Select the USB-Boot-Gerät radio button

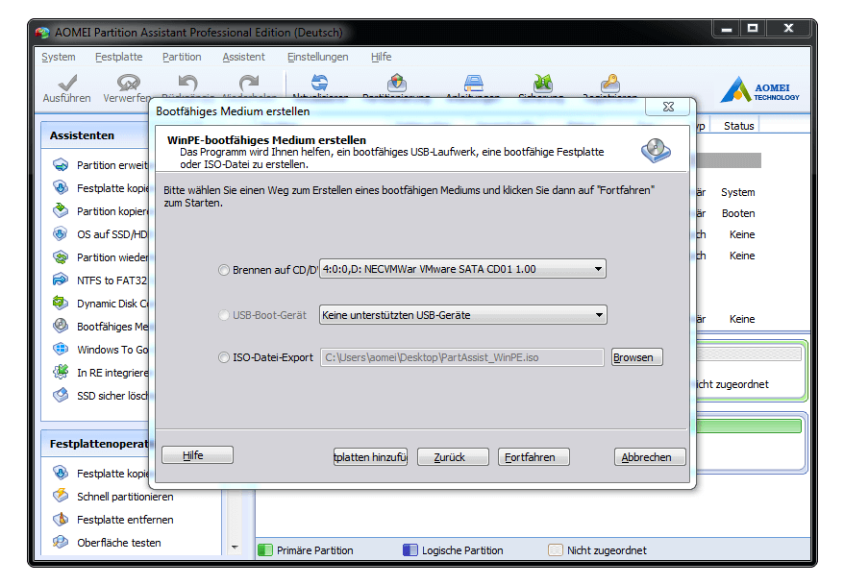(224, 315)
